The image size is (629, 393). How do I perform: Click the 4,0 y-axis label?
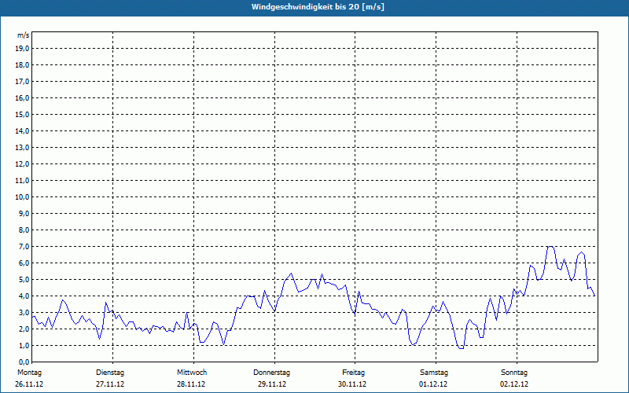[24, 296]
